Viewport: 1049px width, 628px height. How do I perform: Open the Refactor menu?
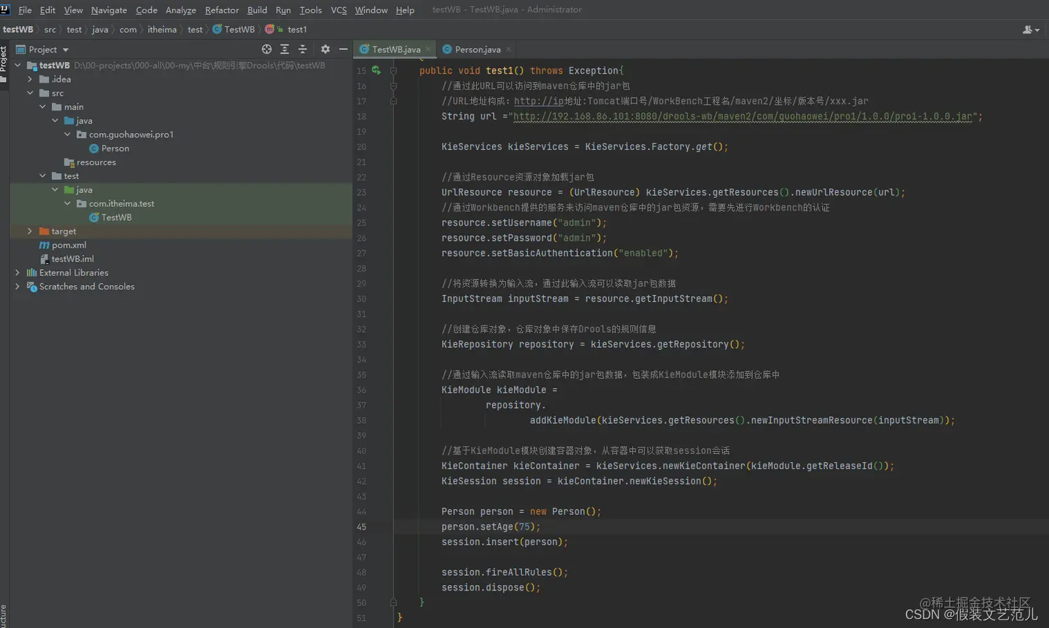pyautogui.click(x=221, y=10)
